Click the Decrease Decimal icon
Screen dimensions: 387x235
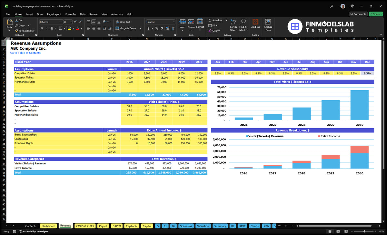pyautogui.click(x=173, y=28)
